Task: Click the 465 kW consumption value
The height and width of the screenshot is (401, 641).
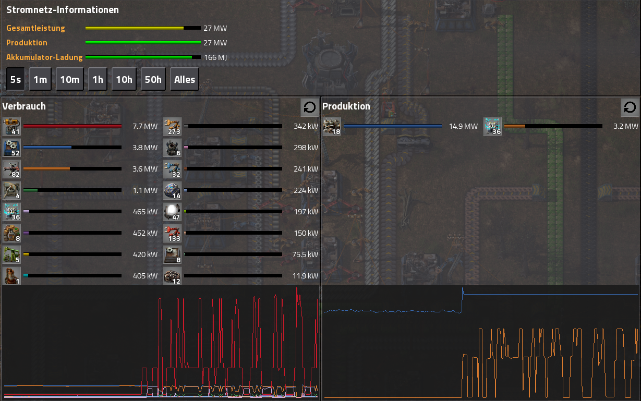Action: (145, 212)
